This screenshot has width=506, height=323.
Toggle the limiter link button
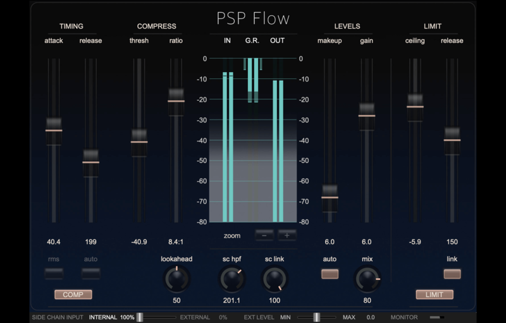[452, 274]
